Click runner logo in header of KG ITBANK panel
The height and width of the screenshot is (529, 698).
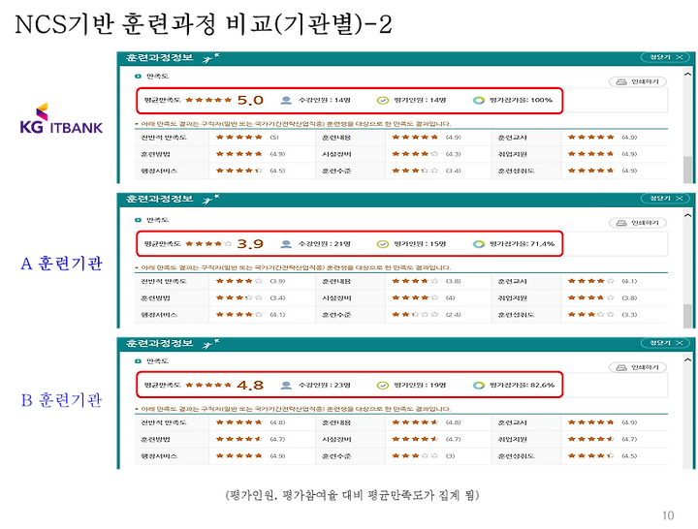[211, 58]
